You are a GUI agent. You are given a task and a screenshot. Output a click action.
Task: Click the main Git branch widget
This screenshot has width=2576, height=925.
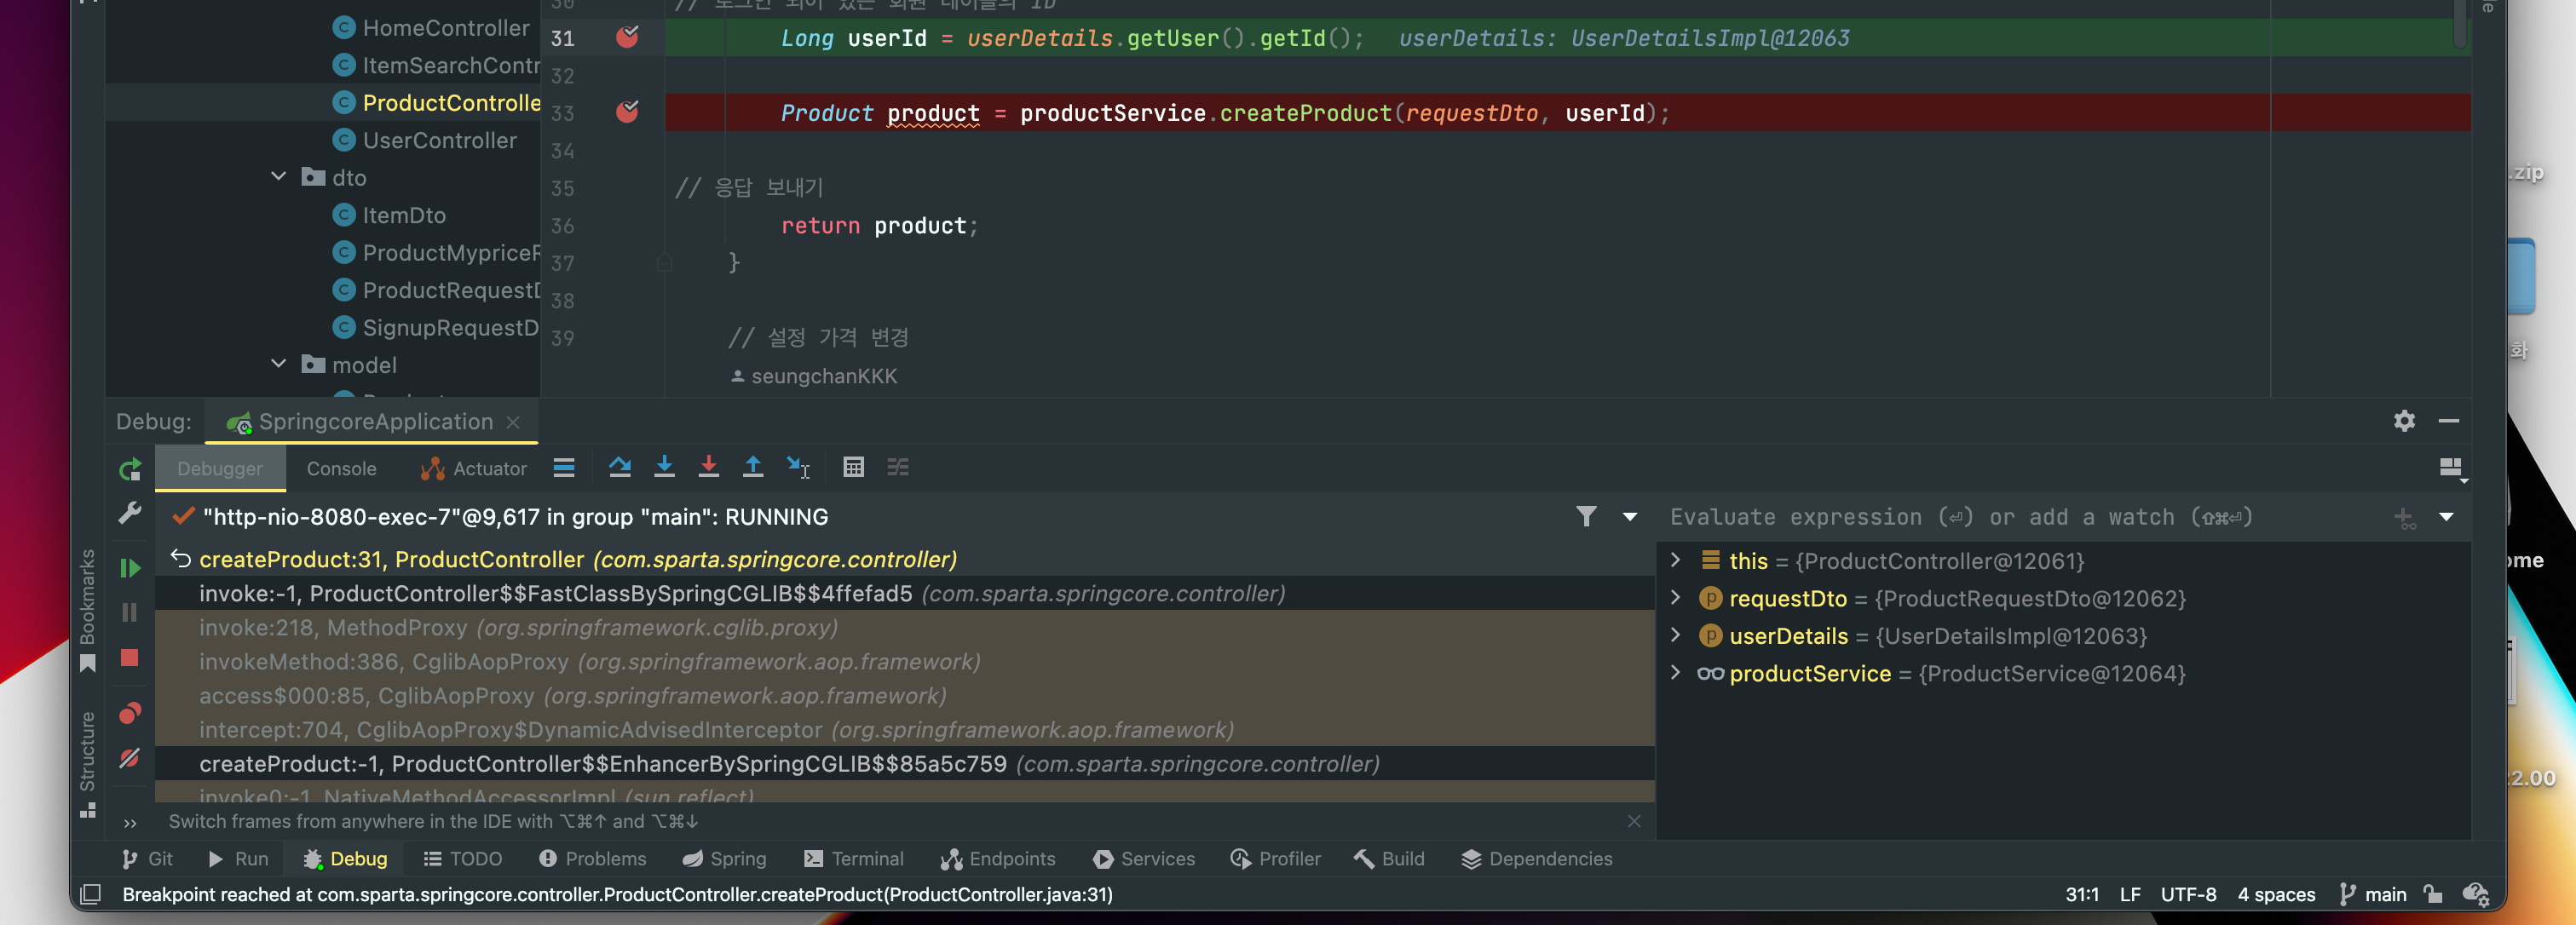[2372, 894]
